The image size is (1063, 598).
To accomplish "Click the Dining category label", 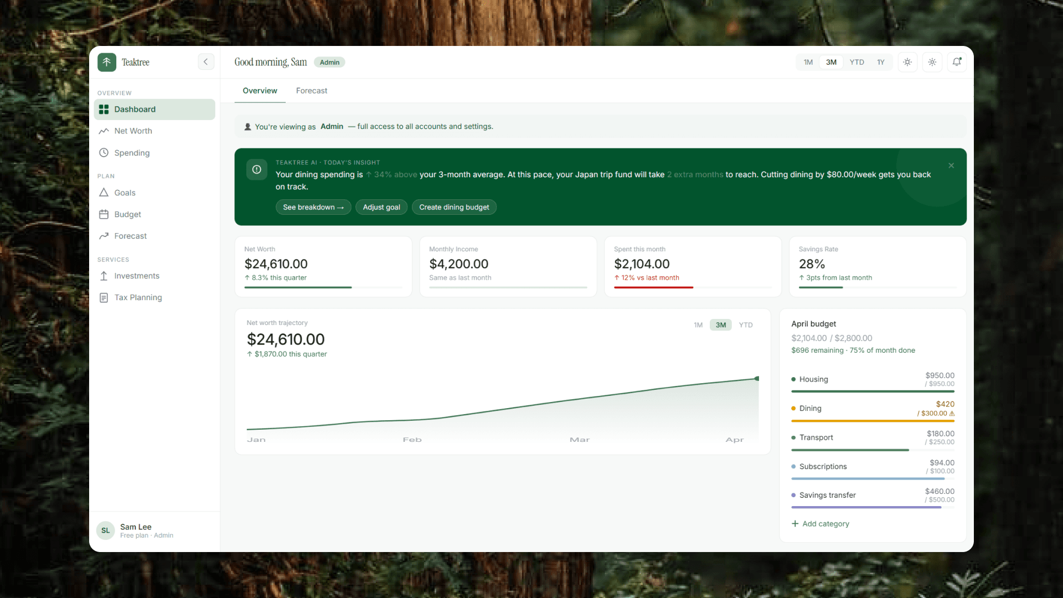I will click(x=810, y=409).
